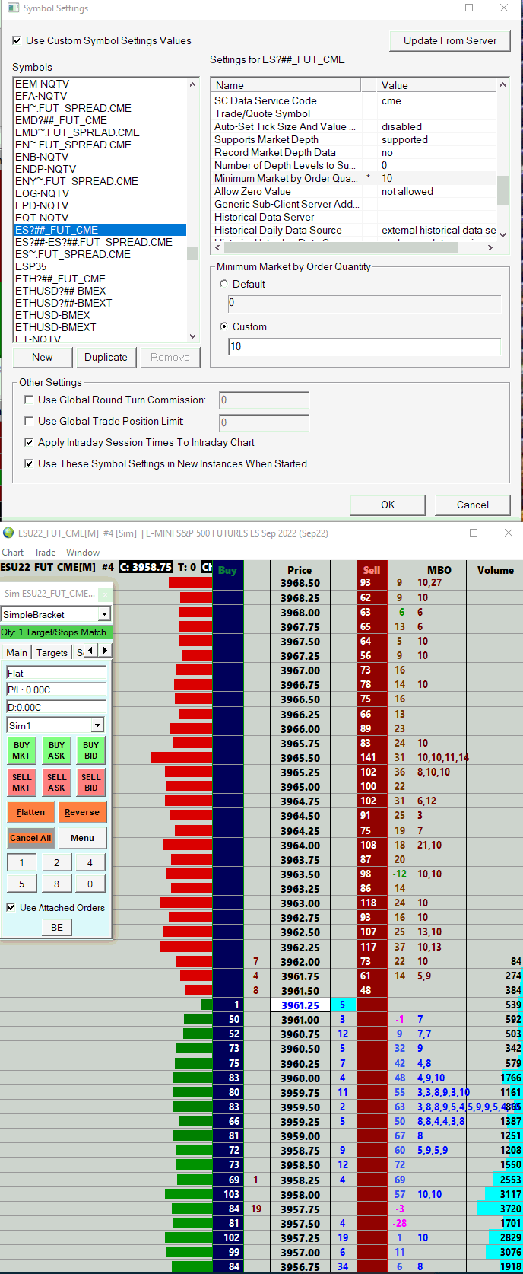Click the settings table scroll-up arrow

click(x=502, y=84)
